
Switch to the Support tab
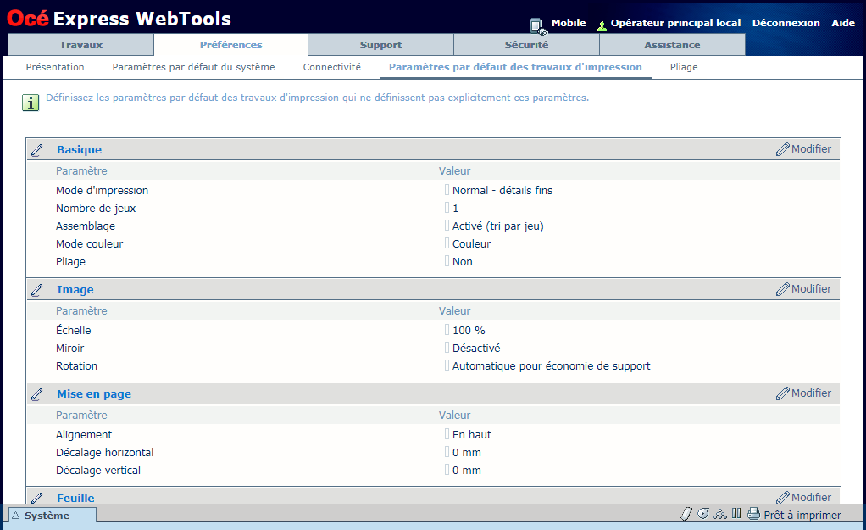point(380,45)
